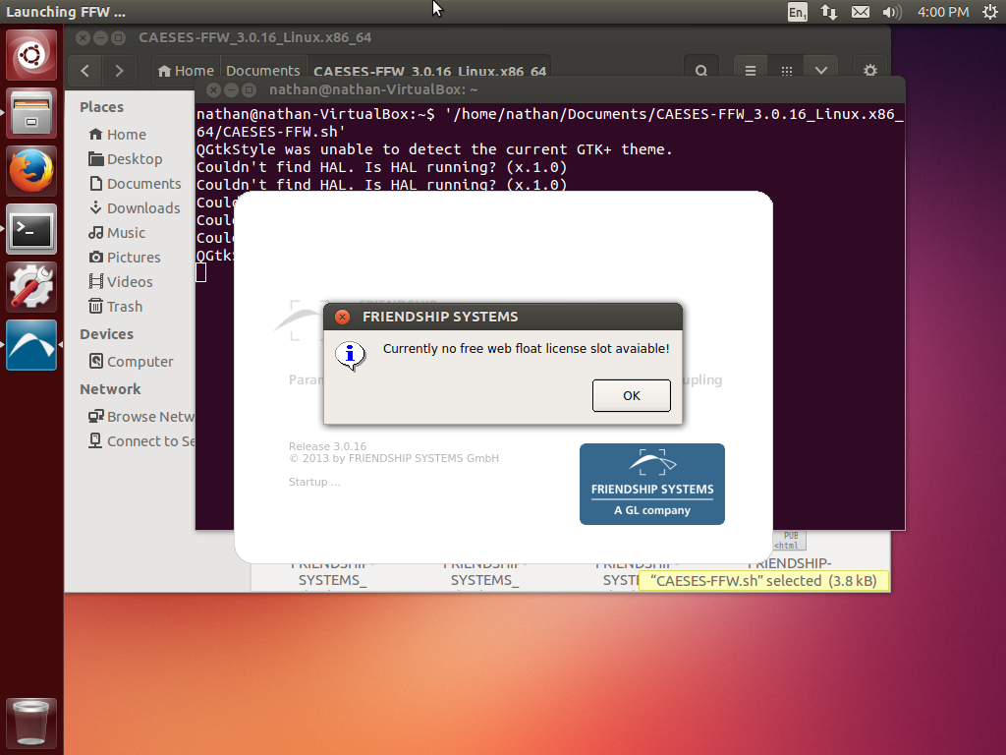
Task: Navigate to Documents in the path bar
Action: (263, 71)
